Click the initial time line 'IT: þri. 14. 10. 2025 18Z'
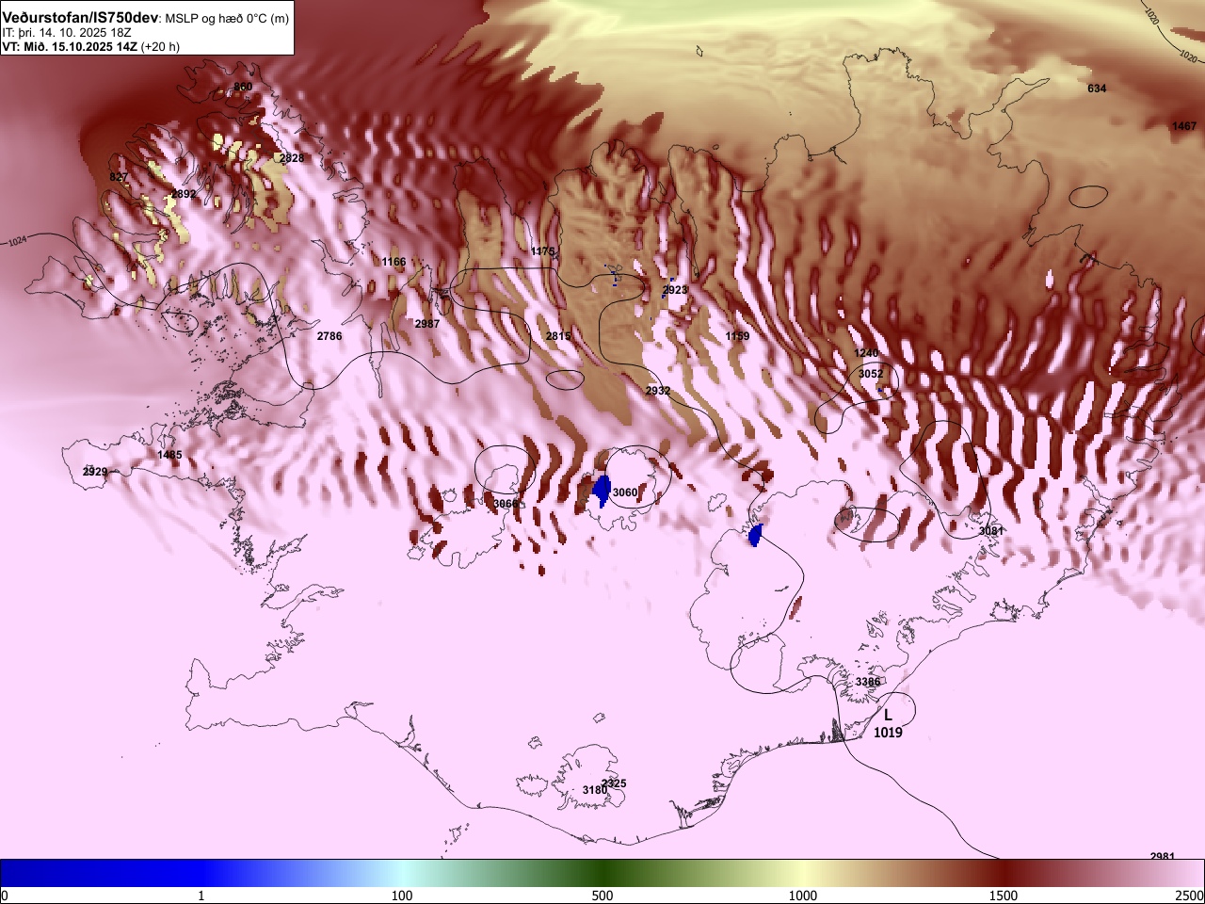Image resolution: width=1205 pixels, height=904 pixels. point(66,33)
